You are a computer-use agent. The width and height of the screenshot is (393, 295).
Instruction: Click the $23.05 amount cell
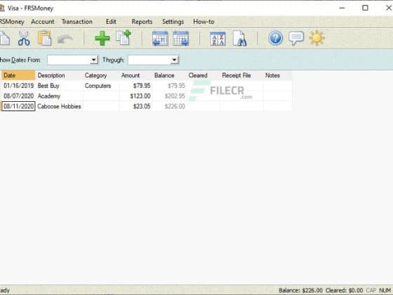pyautogui.click(x=135, y=106)
